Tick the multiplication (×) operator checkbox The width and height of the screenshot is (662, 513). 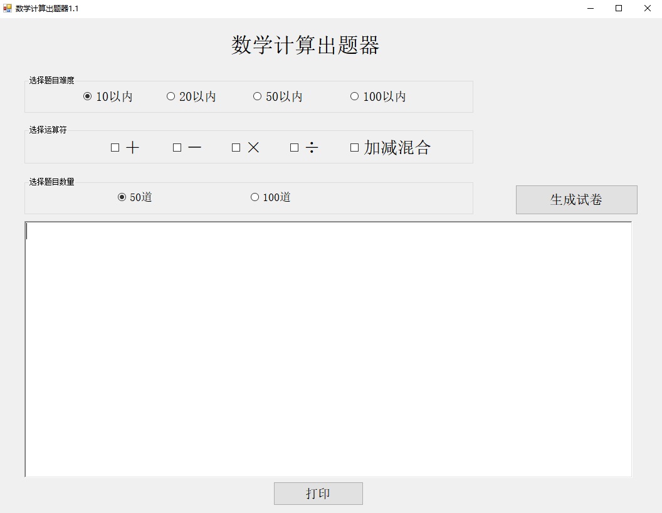click(x=246, y=147)
